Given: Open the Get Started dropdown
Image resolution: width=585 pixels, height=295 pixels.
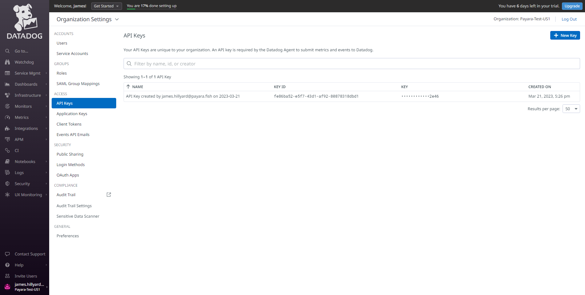Looking at the screenshot, I should [106, 6].
